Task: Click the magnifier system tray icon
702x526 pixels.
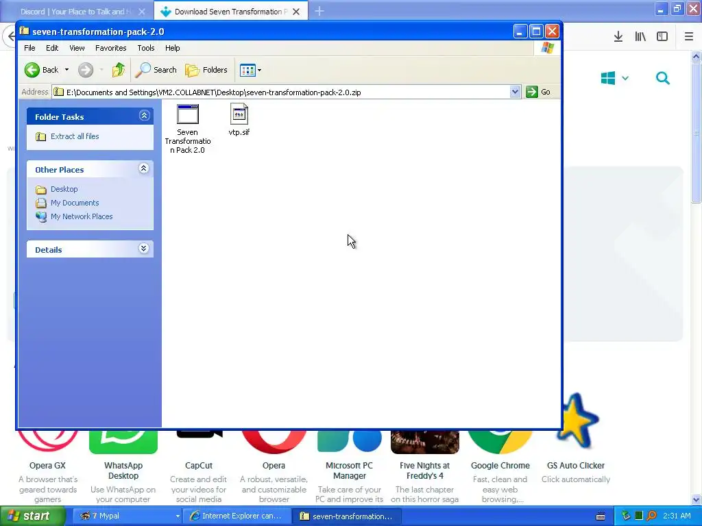Action: (651, 516)
